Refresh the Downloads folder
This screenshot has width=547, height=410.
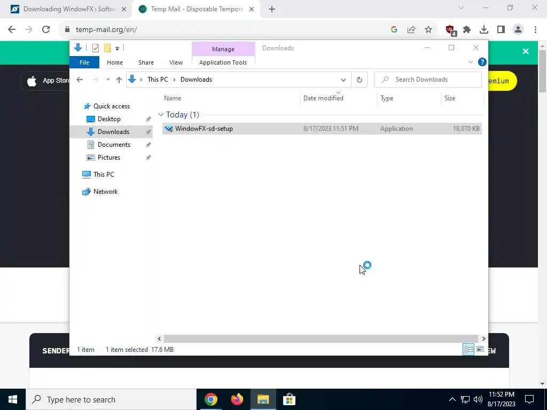[360, 80]
